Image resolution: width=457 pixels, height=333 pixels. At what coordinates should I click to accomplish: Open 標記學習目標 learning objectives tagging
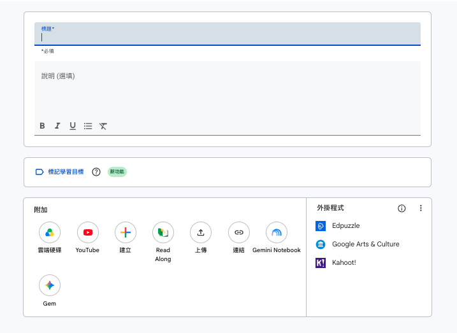pyautogui.click(x=59, y=172)
